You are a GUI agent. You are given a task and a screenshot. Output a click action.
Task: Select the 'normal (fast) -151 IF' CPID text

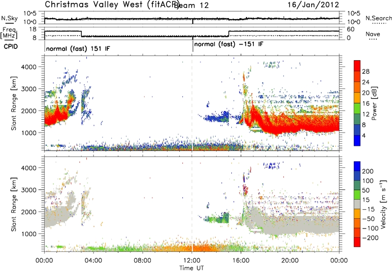228,45
